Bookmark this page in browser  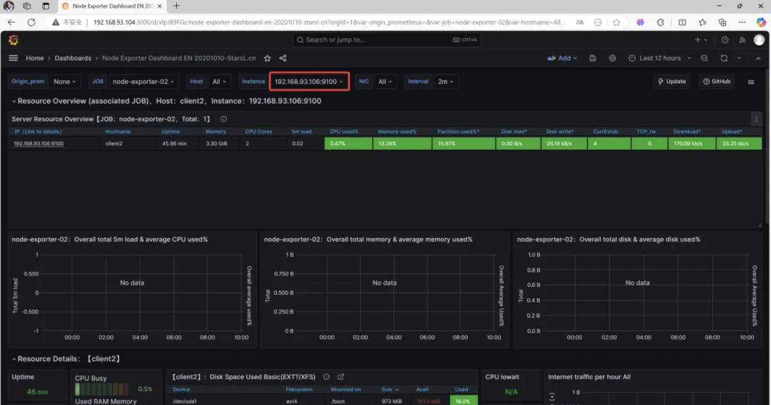point(616,22)
